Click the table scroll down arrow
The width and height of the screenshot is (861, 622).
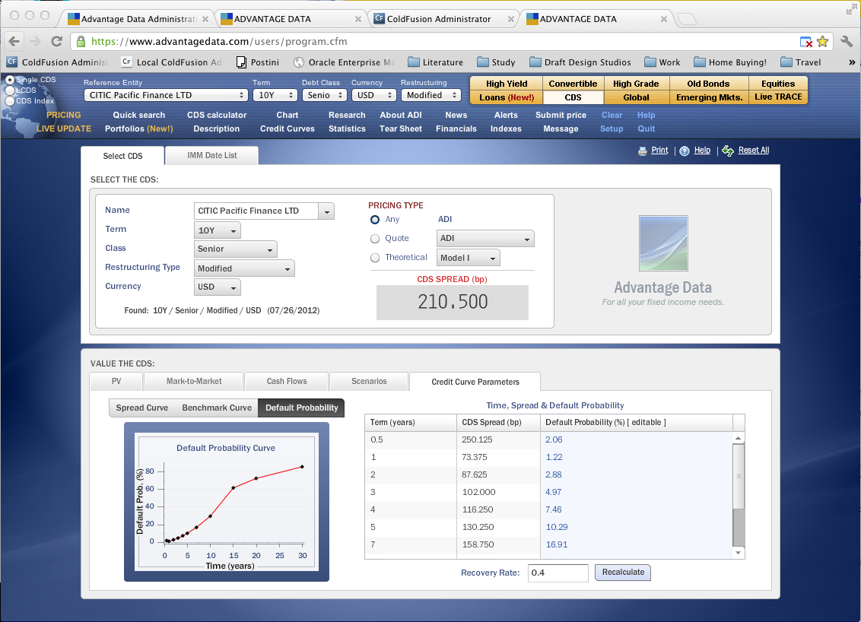click(739, 553)
